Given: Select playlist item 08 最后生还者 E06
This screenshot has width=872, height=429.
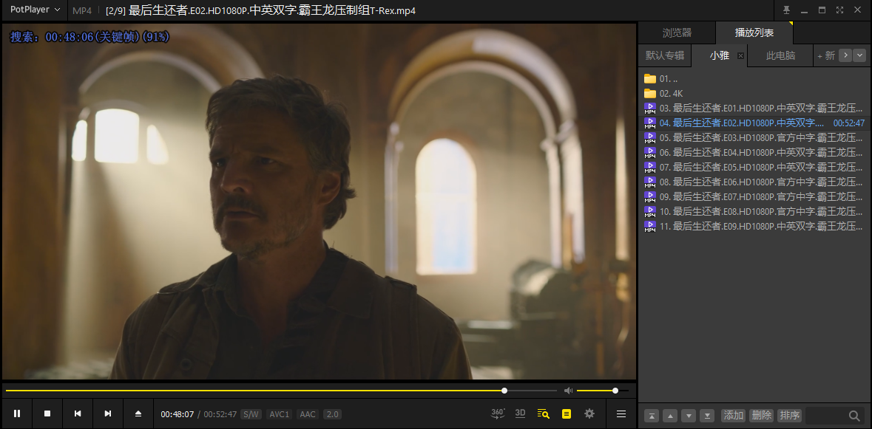Looking at the screenshot, I should (x=754, y=182).
